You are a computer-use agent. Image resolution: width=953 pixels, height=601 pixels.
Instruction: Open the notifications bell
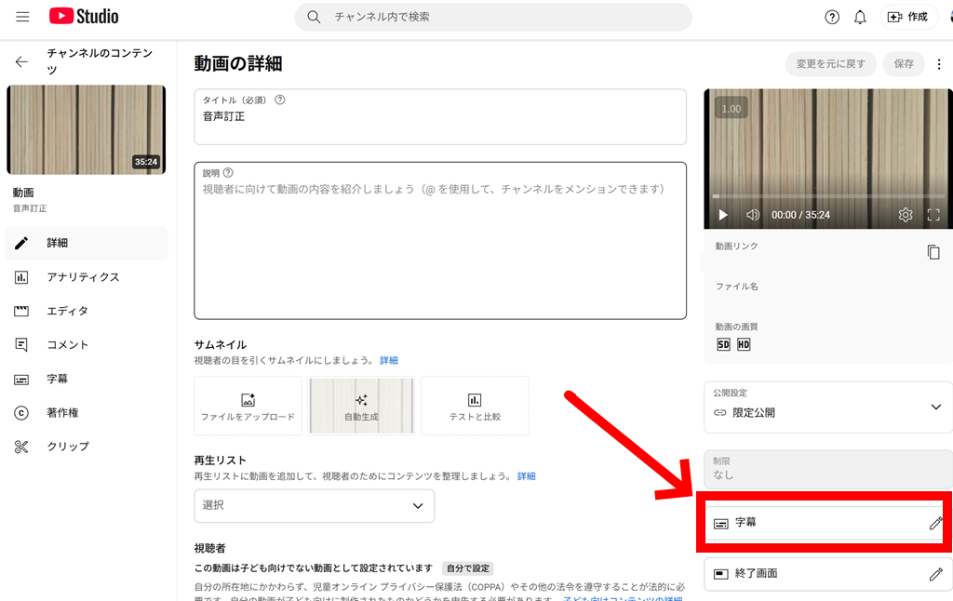click(860, 17)
